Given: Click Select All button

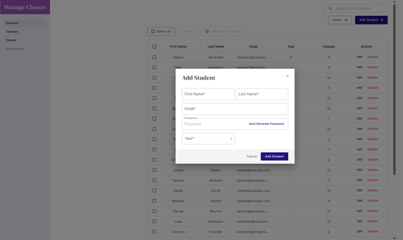Looking at the screenshot, I should (x=161, y=31).
